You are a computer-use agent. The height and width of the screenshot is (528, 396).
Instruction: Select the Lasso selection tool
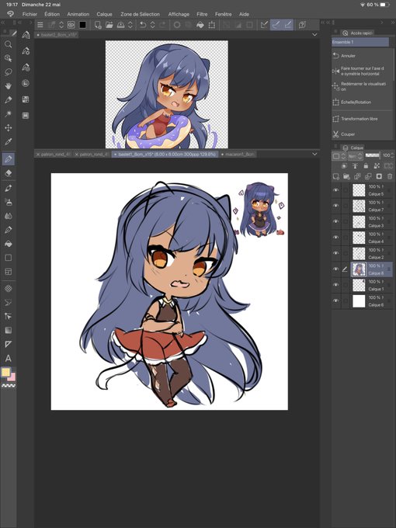tap(9, 71)
